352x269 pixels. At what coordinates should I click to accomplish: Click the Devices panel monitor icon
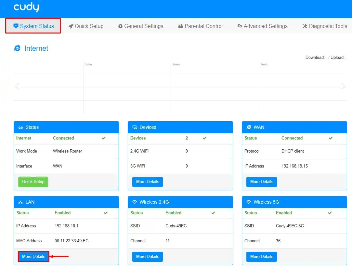click(135, 127)
